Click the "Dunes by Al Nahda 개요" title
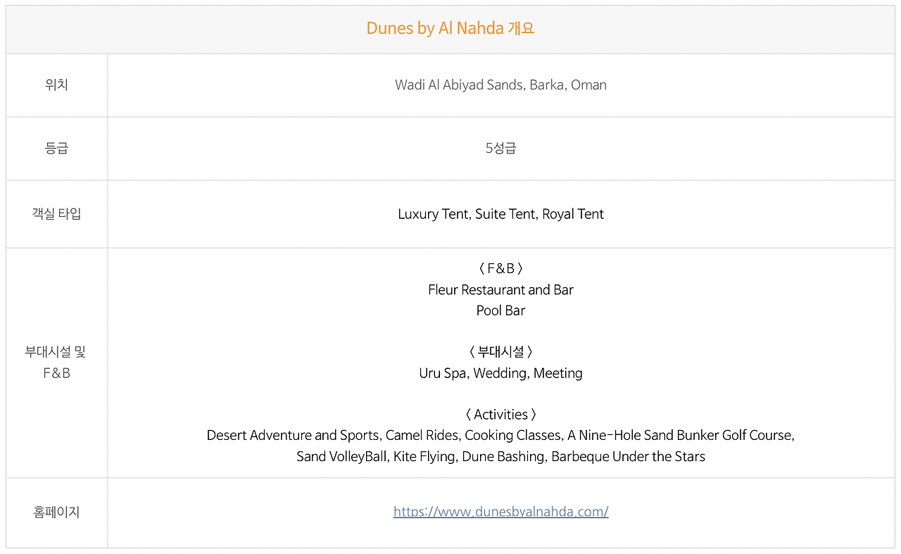901x554 pixels. [450, 28]
